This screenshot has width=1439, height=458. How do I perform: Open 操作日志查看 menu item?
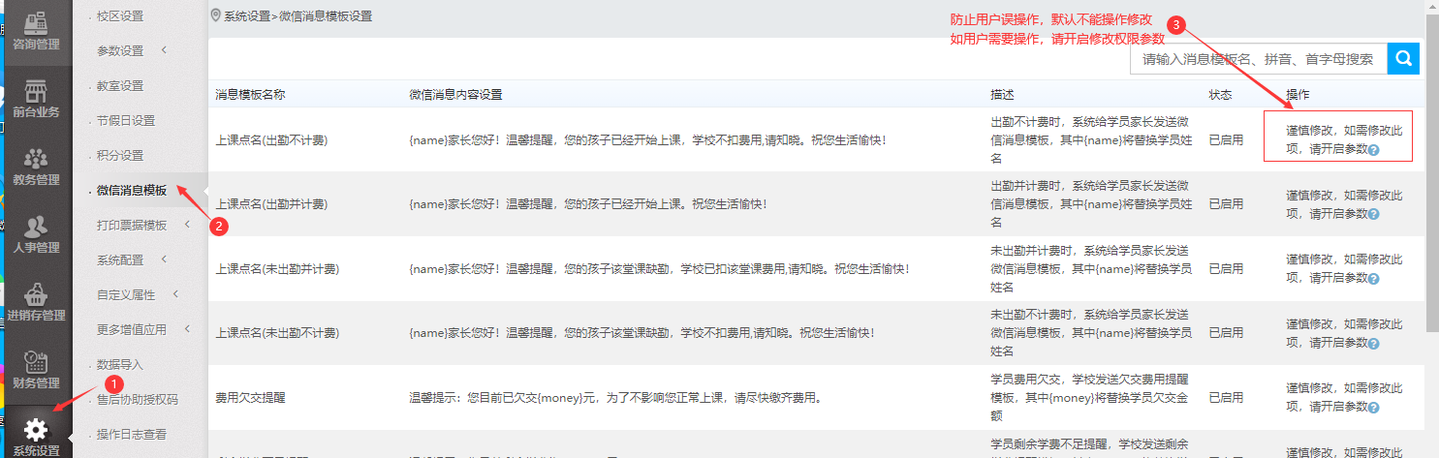[132, 434]
